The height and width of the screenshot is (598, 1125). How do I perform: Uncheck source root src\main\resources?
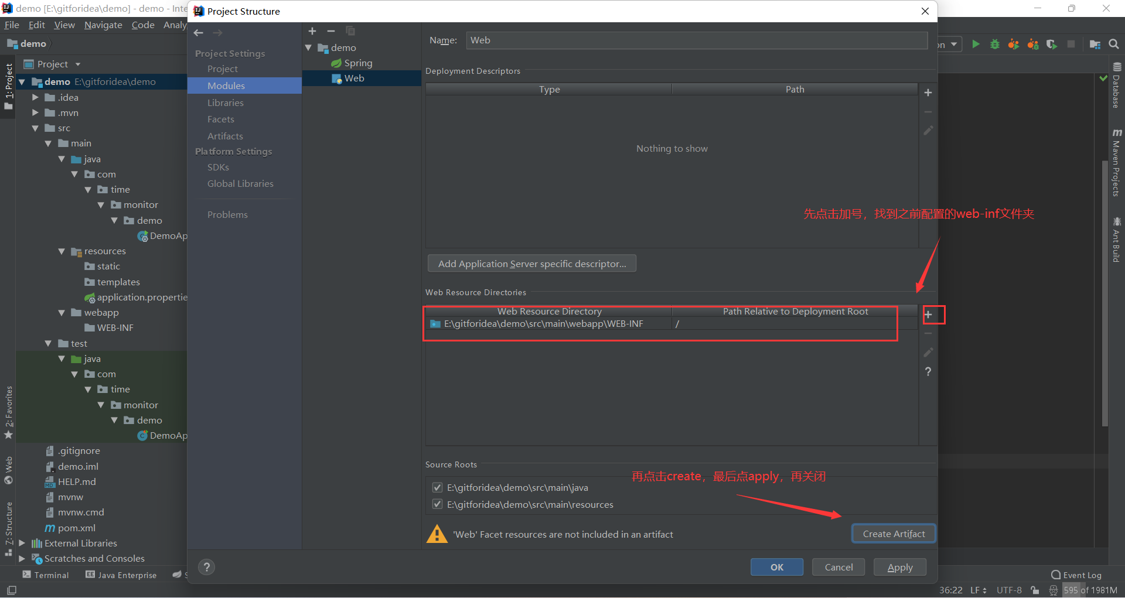[437, 504]
